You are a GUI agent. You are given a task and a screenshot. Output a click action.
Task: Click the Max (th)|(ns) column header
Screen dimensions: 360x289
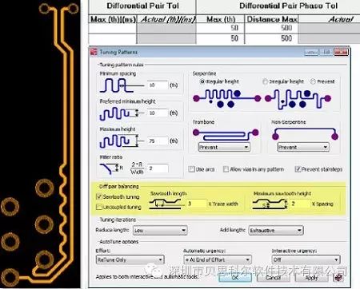point(113,19)
